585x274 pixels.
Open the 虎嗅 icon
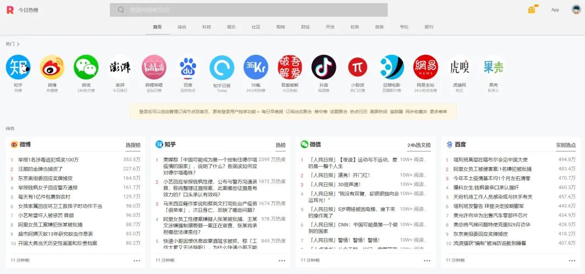(459, 67)
